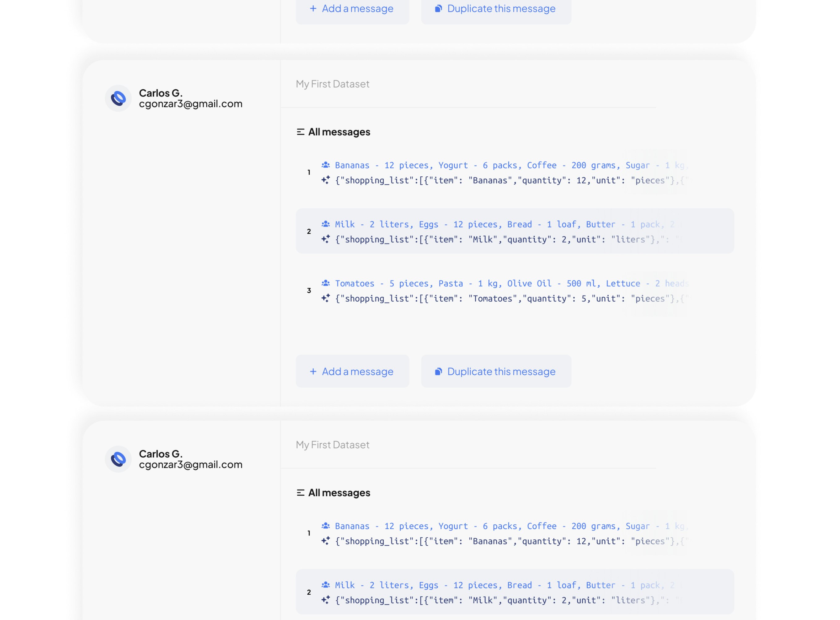Click cgonzar3@gmail.com in bottom card
Screen dimensions: 840x620
191,465
